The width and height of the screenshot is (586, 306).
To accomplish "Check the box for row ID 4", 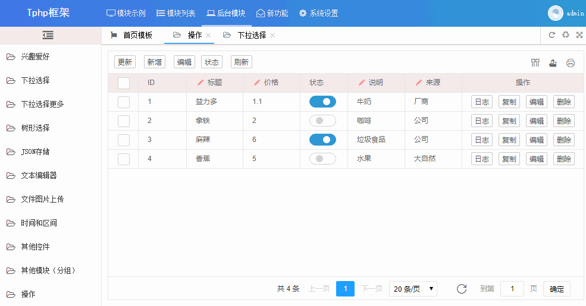I will tap(124, 159).
